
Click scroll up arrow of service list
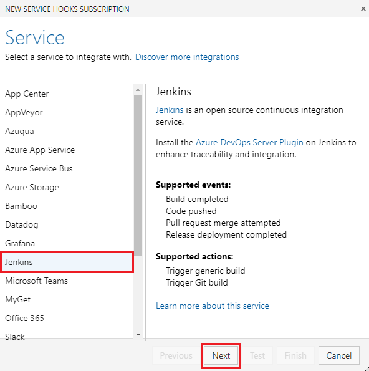pyautogui.click(x=138, y=90)
